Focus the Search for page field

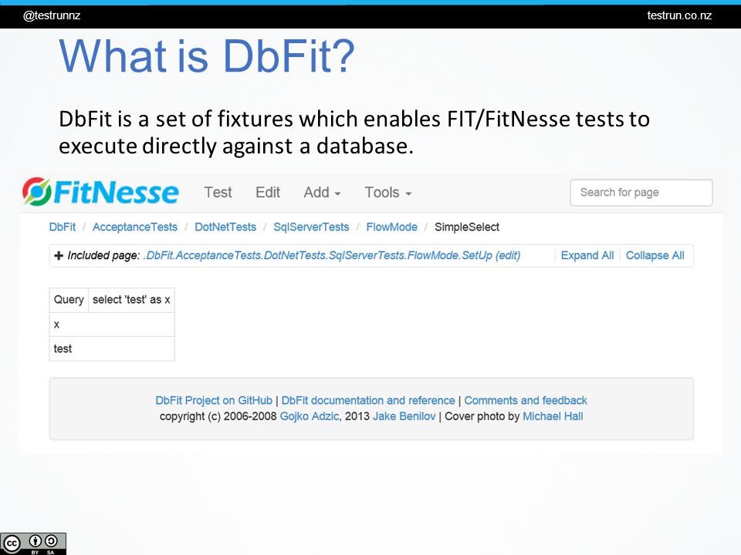coord(641,193)
